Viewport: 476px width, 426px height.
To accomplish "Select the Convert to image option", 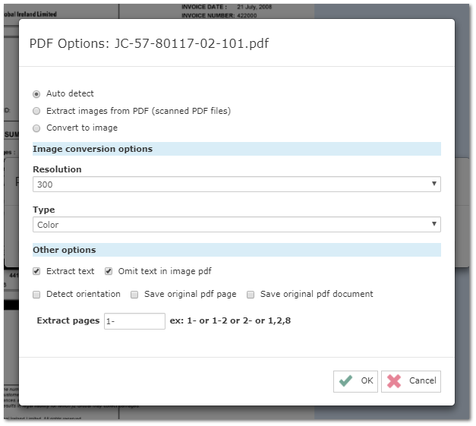I will (36, 128).
